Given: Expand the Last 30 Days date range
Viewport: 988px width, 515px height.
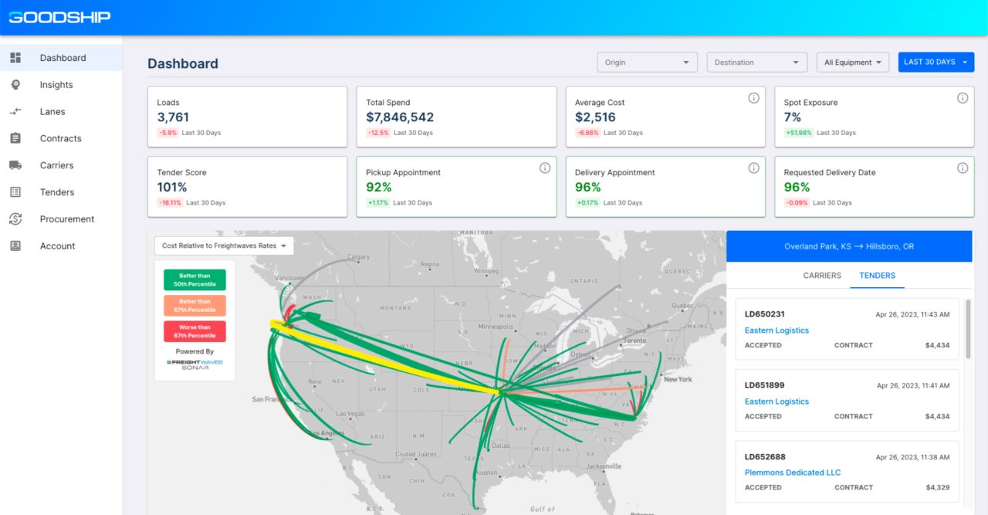Looking at the screenshot, I should point(936,63).
